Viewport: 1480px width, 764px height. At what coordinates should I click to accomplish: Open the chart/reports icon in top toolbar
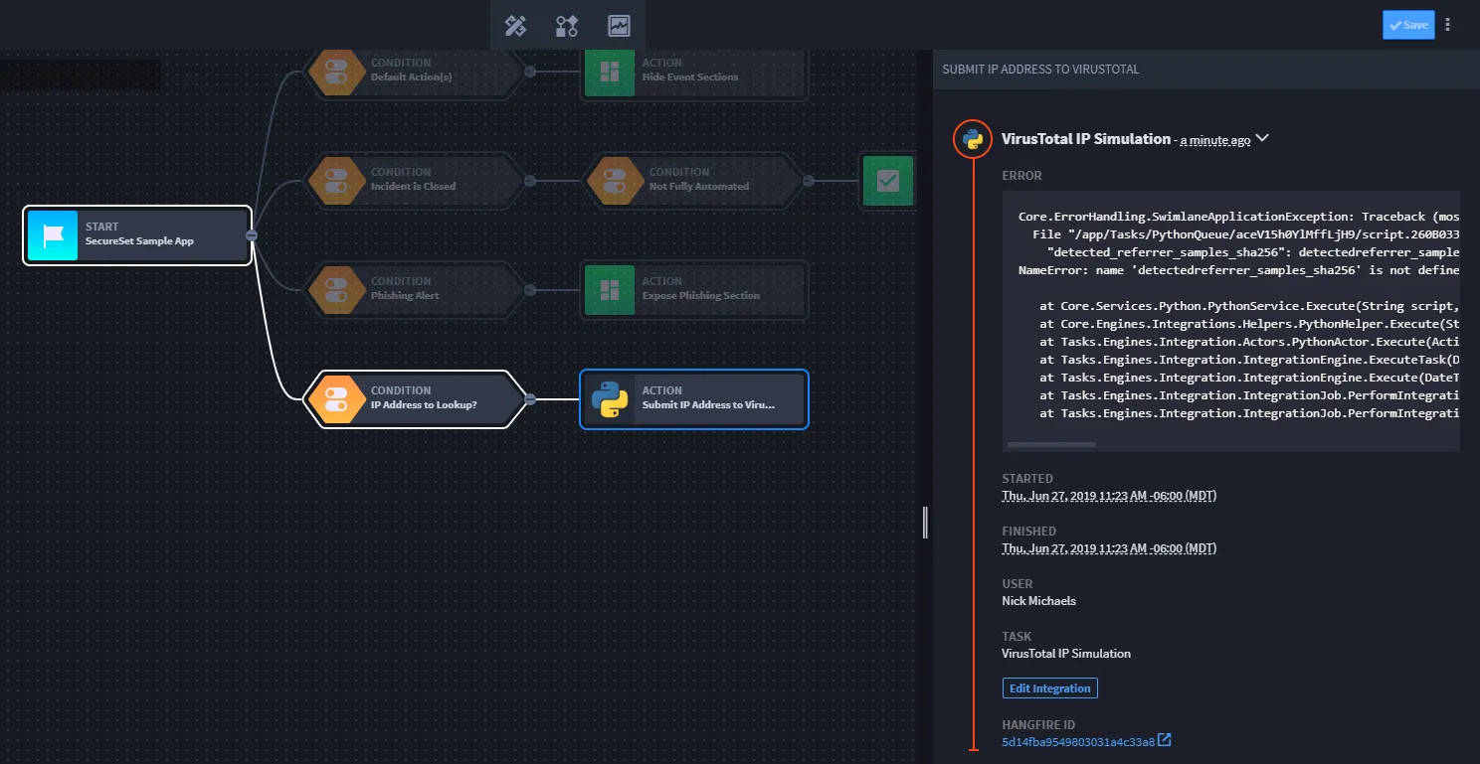point(619,26)
